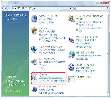This screenshot has height=99, width=111.
Task: Click the search input field
Action: pyautogui.click(x=91, y=8)
